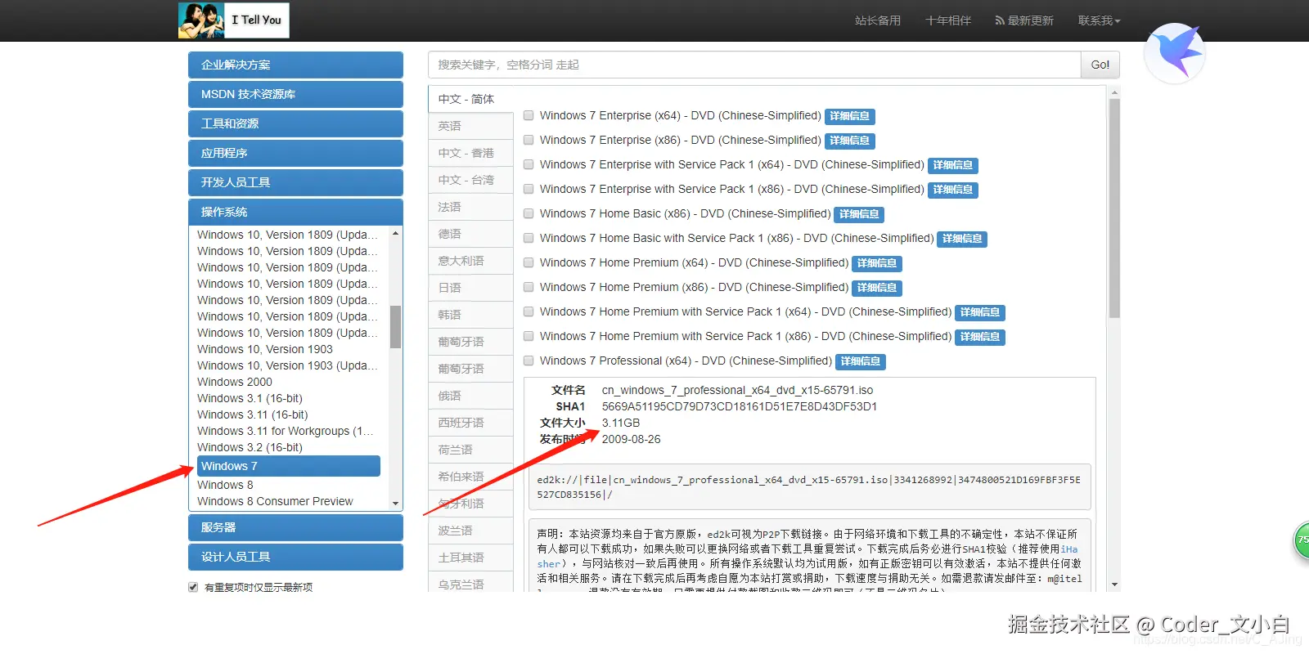Click the file list scroll-down arrow
Screen dimensions: 1309x654
pos(1114,585)
